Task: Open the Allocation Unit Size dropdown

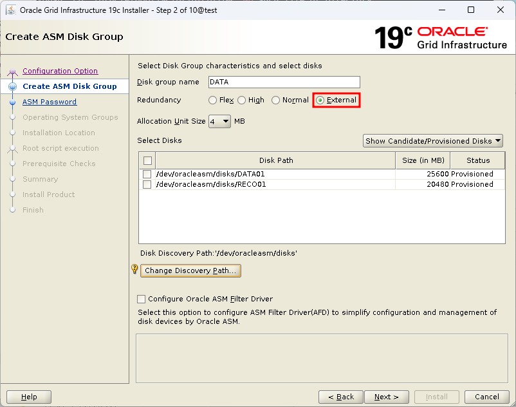Action: pyautogui.click(x=219, y=122)
